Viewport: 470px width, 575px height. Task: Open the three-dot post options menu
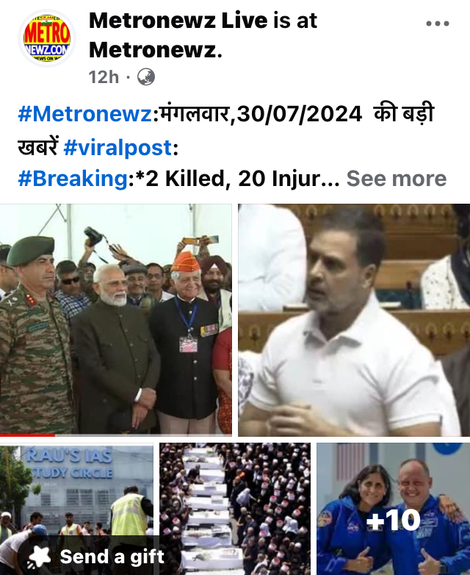pos(438,24)
